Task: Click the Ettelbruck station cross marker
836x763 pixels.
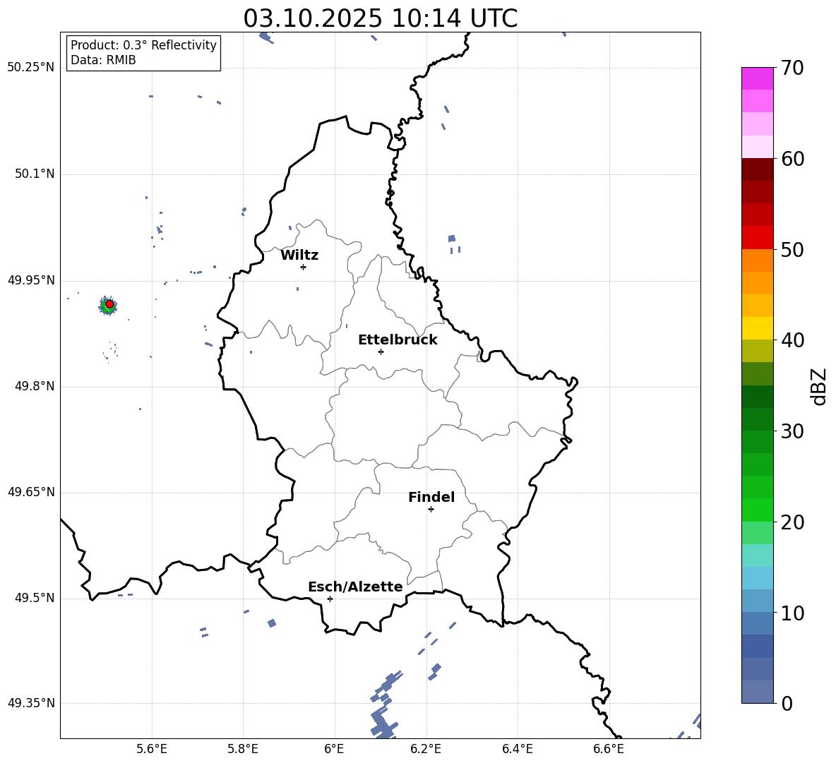Action: click(381, 352)
